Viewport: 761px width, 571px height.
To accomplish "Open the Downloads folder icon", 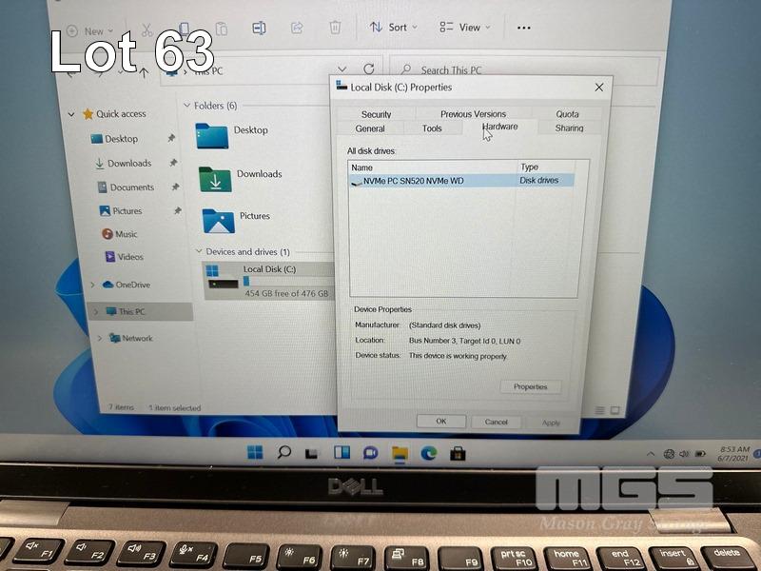I will [x=215, y=178].
